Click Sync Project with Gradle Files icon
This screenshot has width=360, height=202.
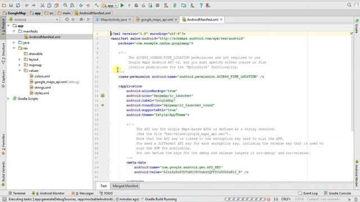point(175,5)
